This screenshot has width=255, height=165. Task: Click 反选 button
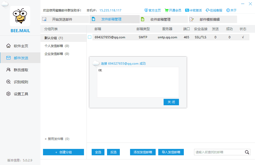coord(113,152)
